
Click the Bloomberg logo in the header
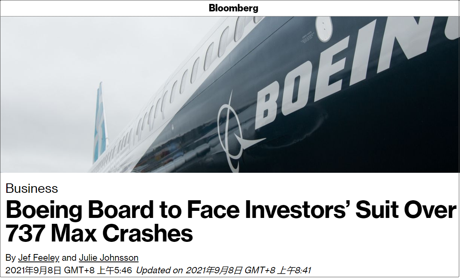tap(233, 8)
